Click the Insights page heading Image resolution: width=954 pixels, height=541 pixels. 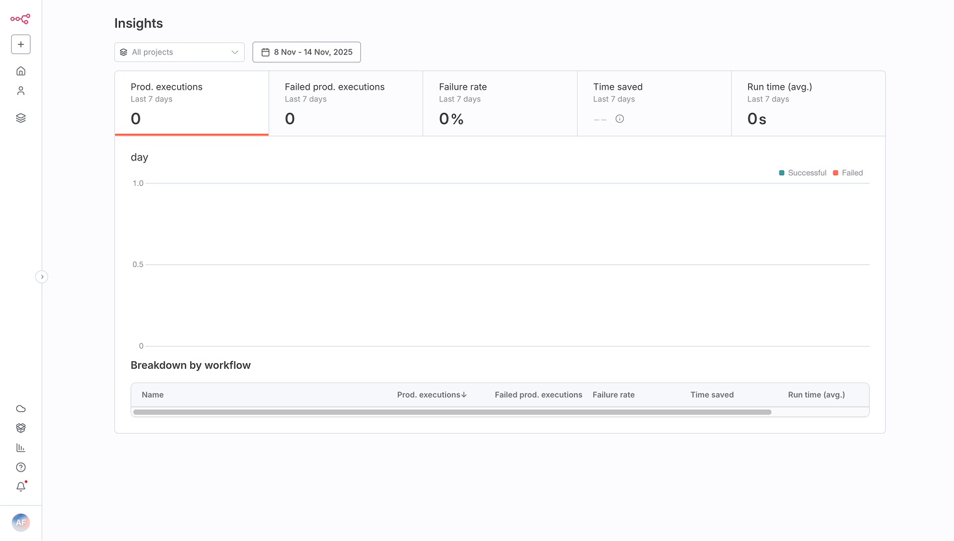pos(138,23)
